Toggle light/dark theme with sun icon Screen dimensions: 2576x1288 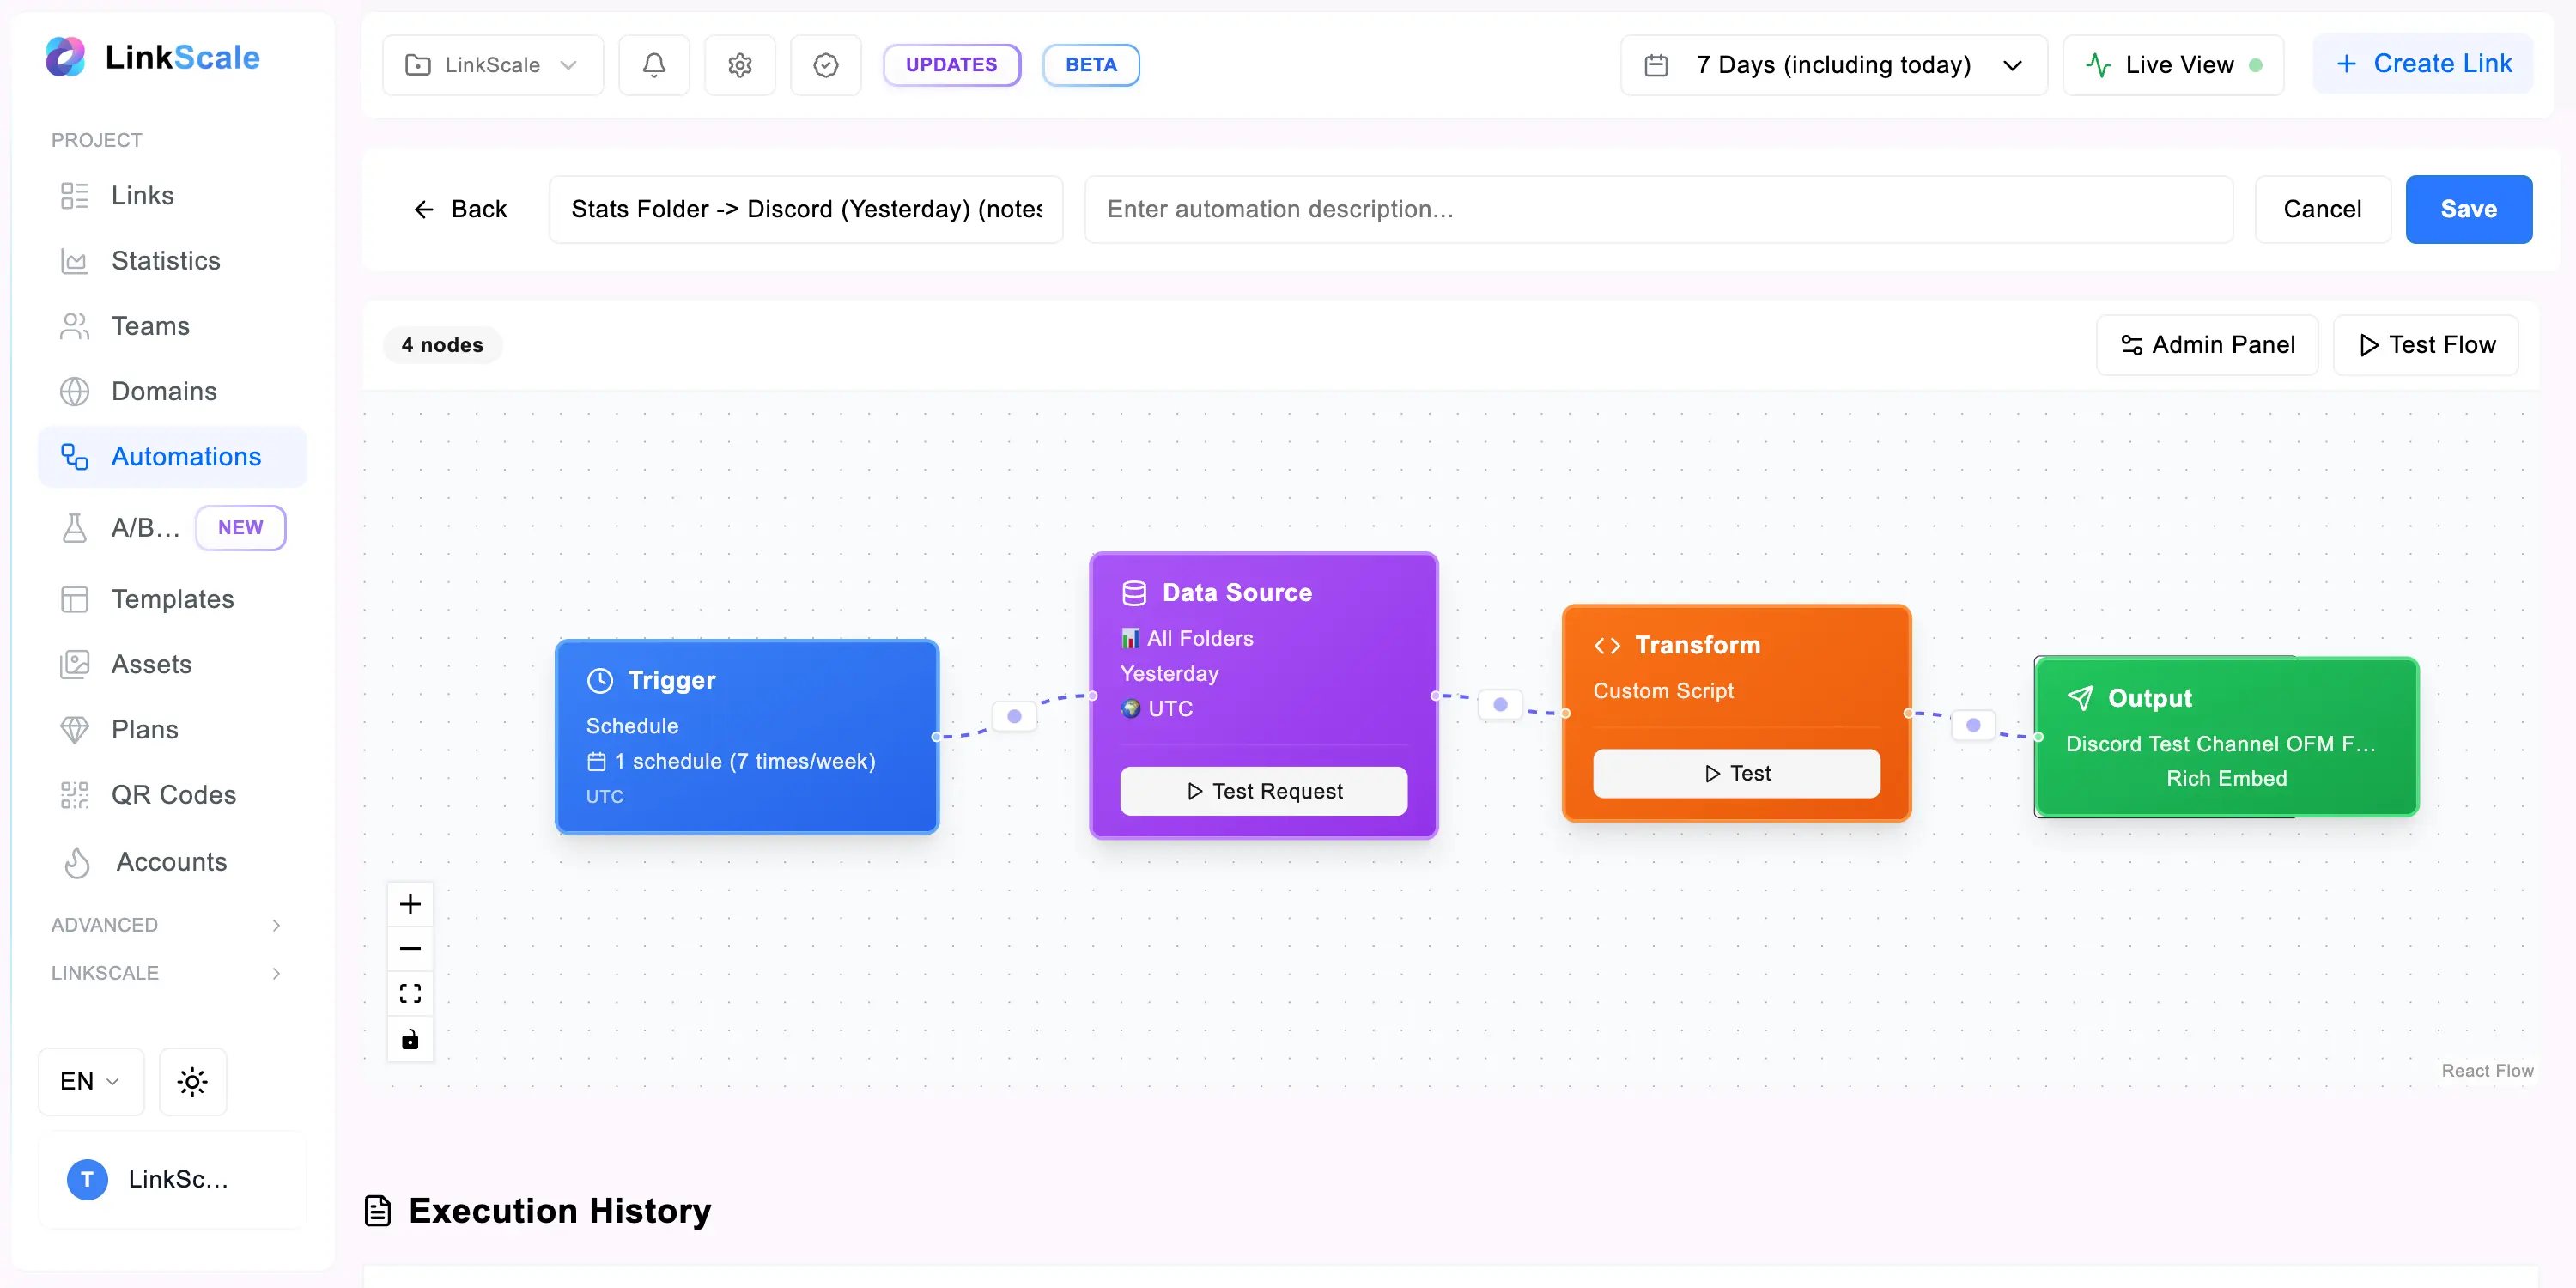[x=192, y=1081]
